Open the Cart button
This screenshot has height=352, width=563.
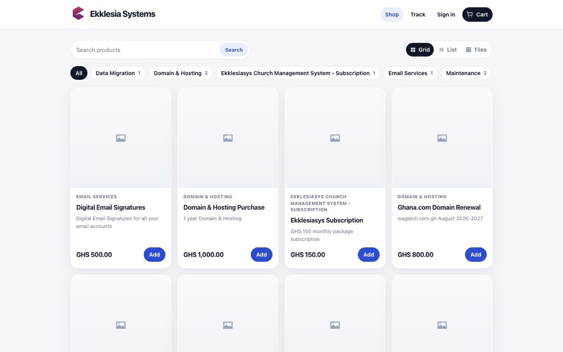pos(477,15)
